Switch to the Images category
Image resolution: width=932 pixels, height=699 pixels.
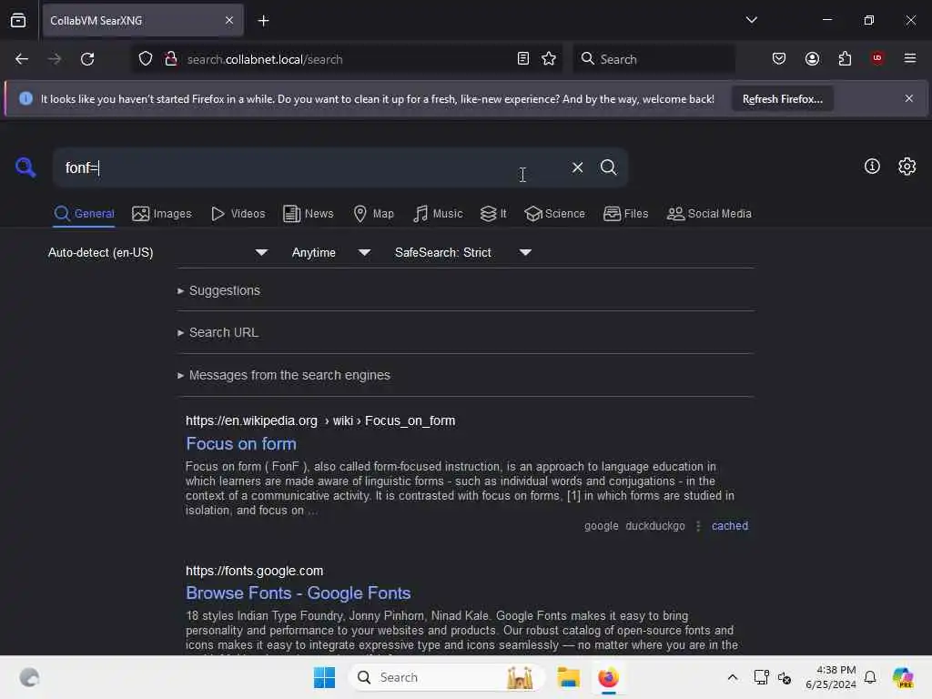[162, 214]
